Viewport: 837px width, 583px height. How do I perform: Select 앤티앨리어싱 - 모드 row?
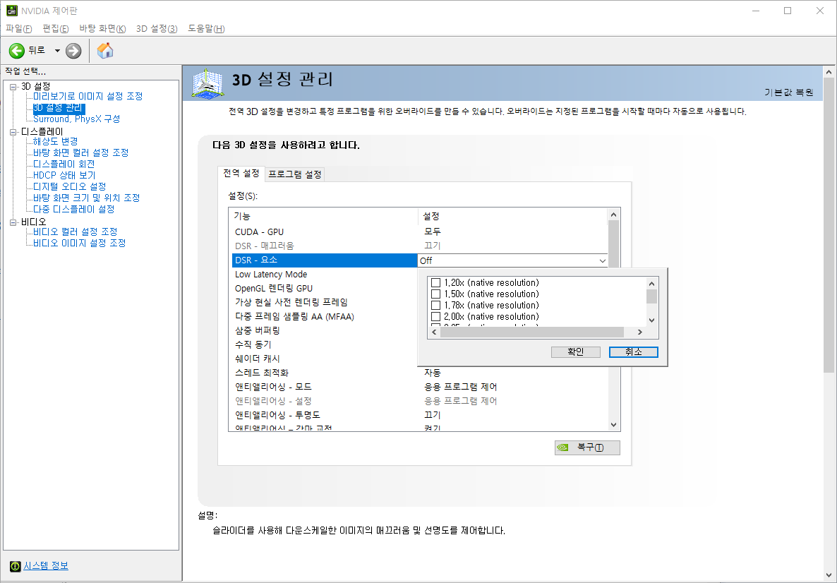(x=420, y=387)
